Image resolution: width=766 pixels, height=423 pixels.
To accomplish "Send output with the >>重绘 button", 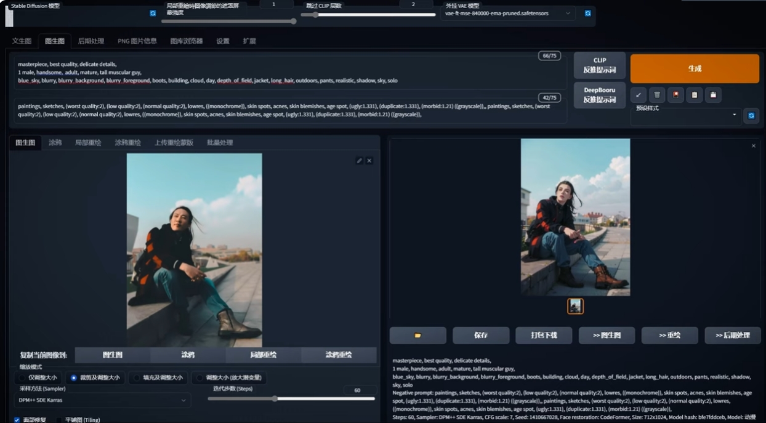I will [670, 336].
